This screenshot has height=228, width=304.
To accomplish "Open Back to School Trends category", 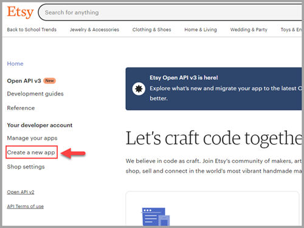I will pyautogui.click(x=32, y=30).
